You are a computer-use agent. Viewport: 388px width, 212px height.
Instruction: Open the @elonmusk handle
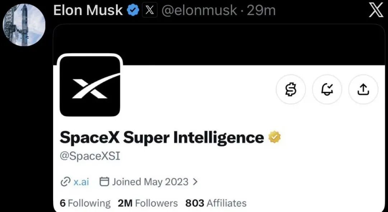point(199,11)
